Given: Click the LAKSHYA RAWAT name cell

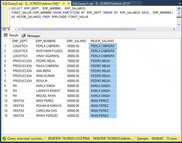Looking at the screenshot, I should tap(50, 91).
